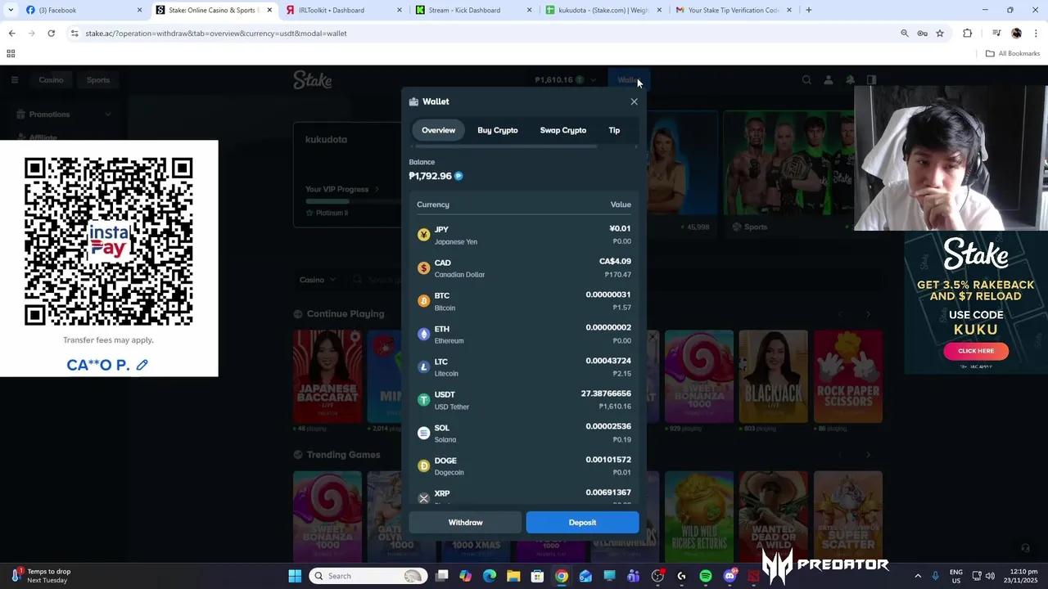Click the 27.38766656 USDT value
Image resolution: width=1048 pixels, height=589 pixels.
point(606,393)
